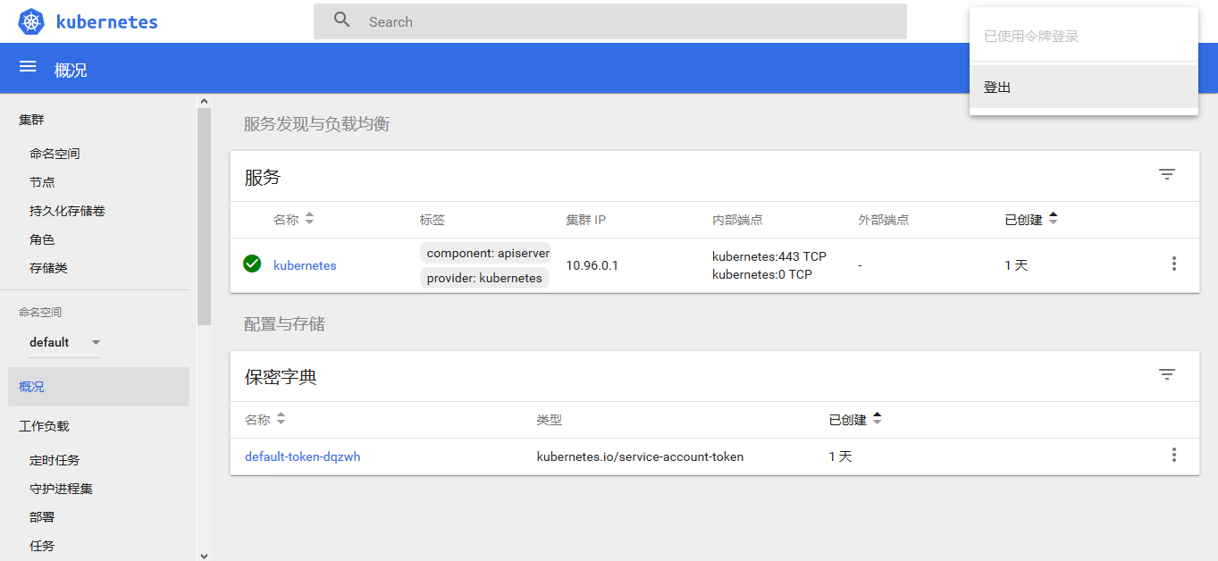Open actions menu for kubernetes service
The image size is (1218, 561).
point(1173,264)
